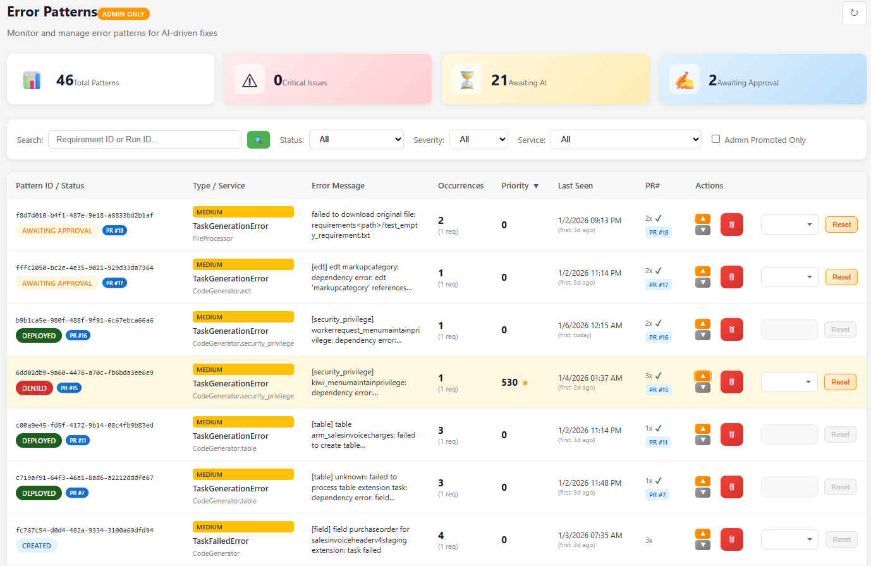Click the writing hand Awaiting Approval icon
871x566 pixels.
pyautogui.click(x=685, y=80)
